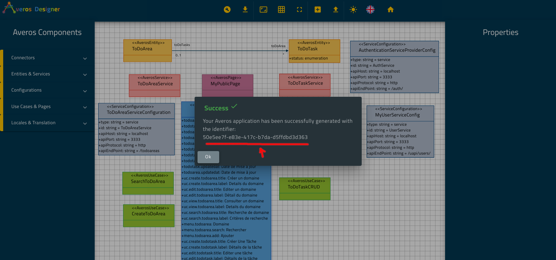
Task: Click the upload arrow icon in toolbar
Action: (x=335, y=10)
